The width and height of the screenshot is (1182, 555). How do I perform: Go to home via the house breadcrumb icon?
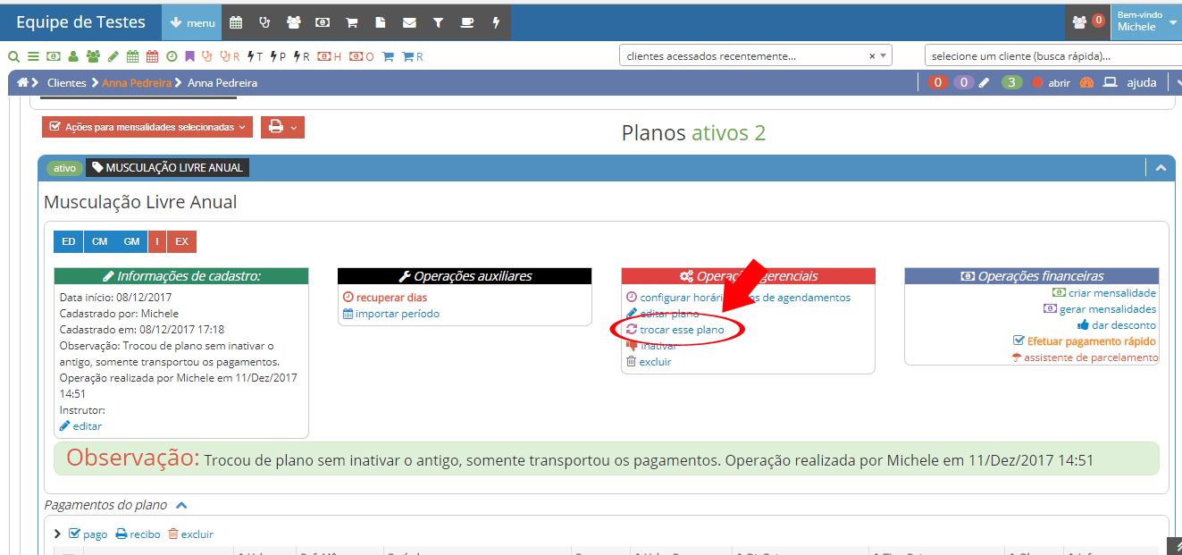point(24,82)
